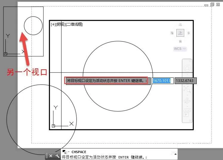This screenshot has height=160, width=223.
Task: Expand the orbit options arrow on navigation bar
Action: click(187, 106)
